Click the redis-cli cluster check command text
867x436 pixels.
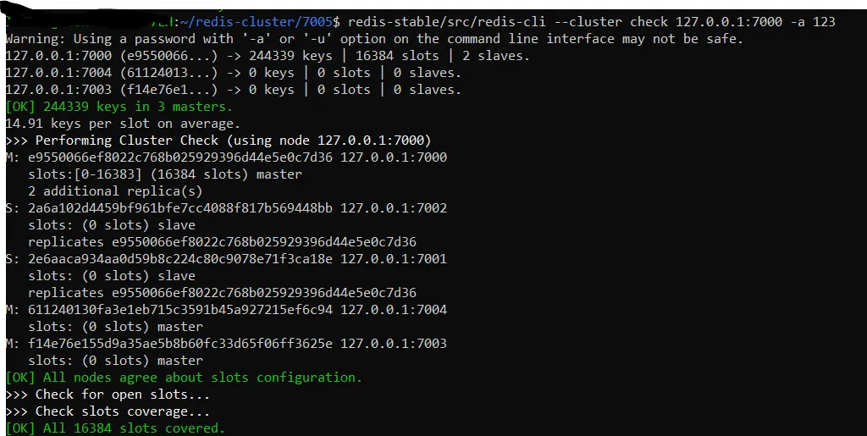[592, 22]
